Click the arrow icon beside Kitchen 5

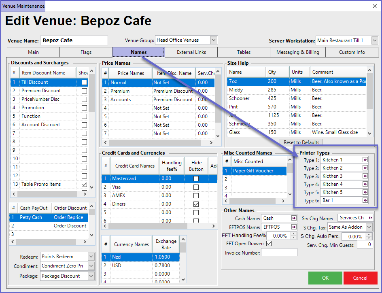pyautogui.click(x=365, y=192)
